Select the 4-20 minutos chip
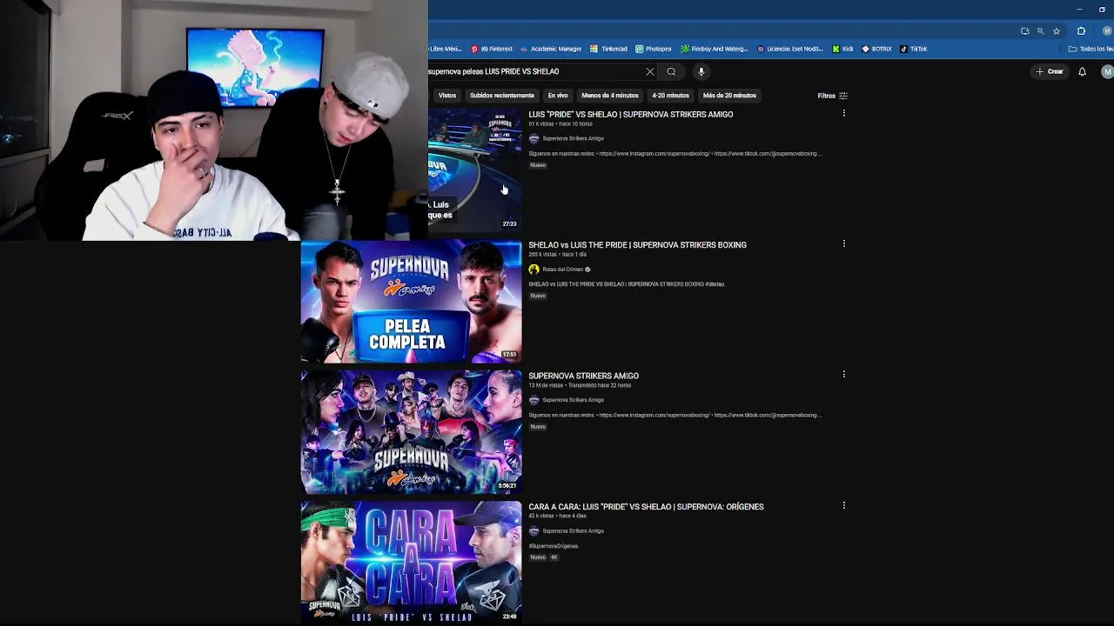 tap(670, 96)
